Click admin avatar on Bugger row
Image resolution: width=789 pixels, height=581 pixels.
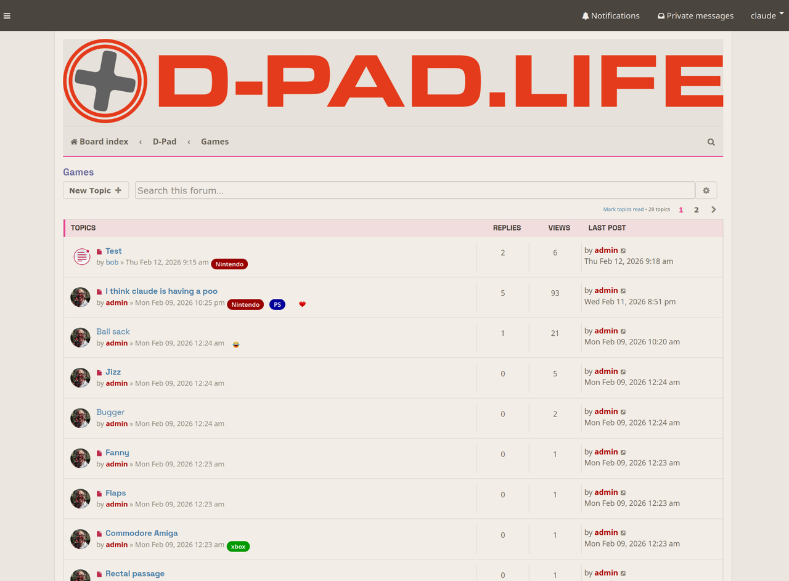point(80,418)
